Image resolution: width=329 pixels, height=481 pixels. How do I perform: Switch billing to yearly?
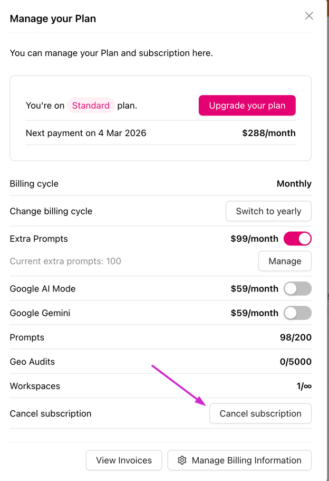(268, 211)
